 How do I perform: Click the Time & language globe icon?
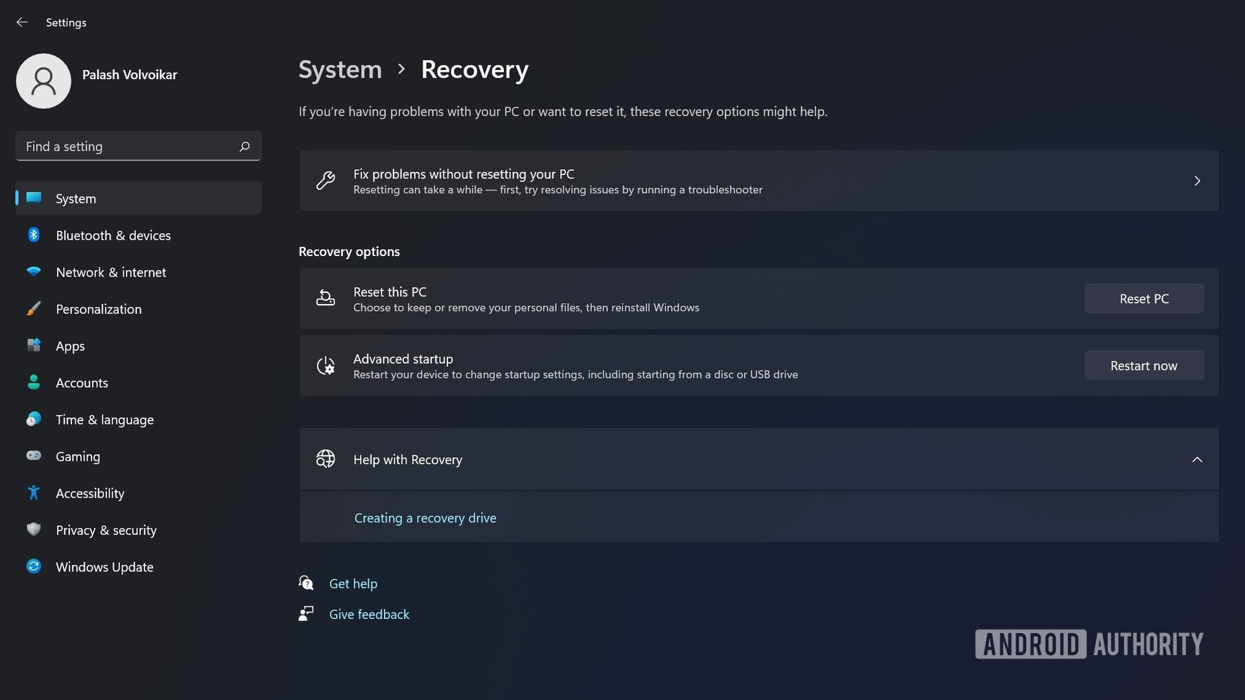(x=34, y=419)
